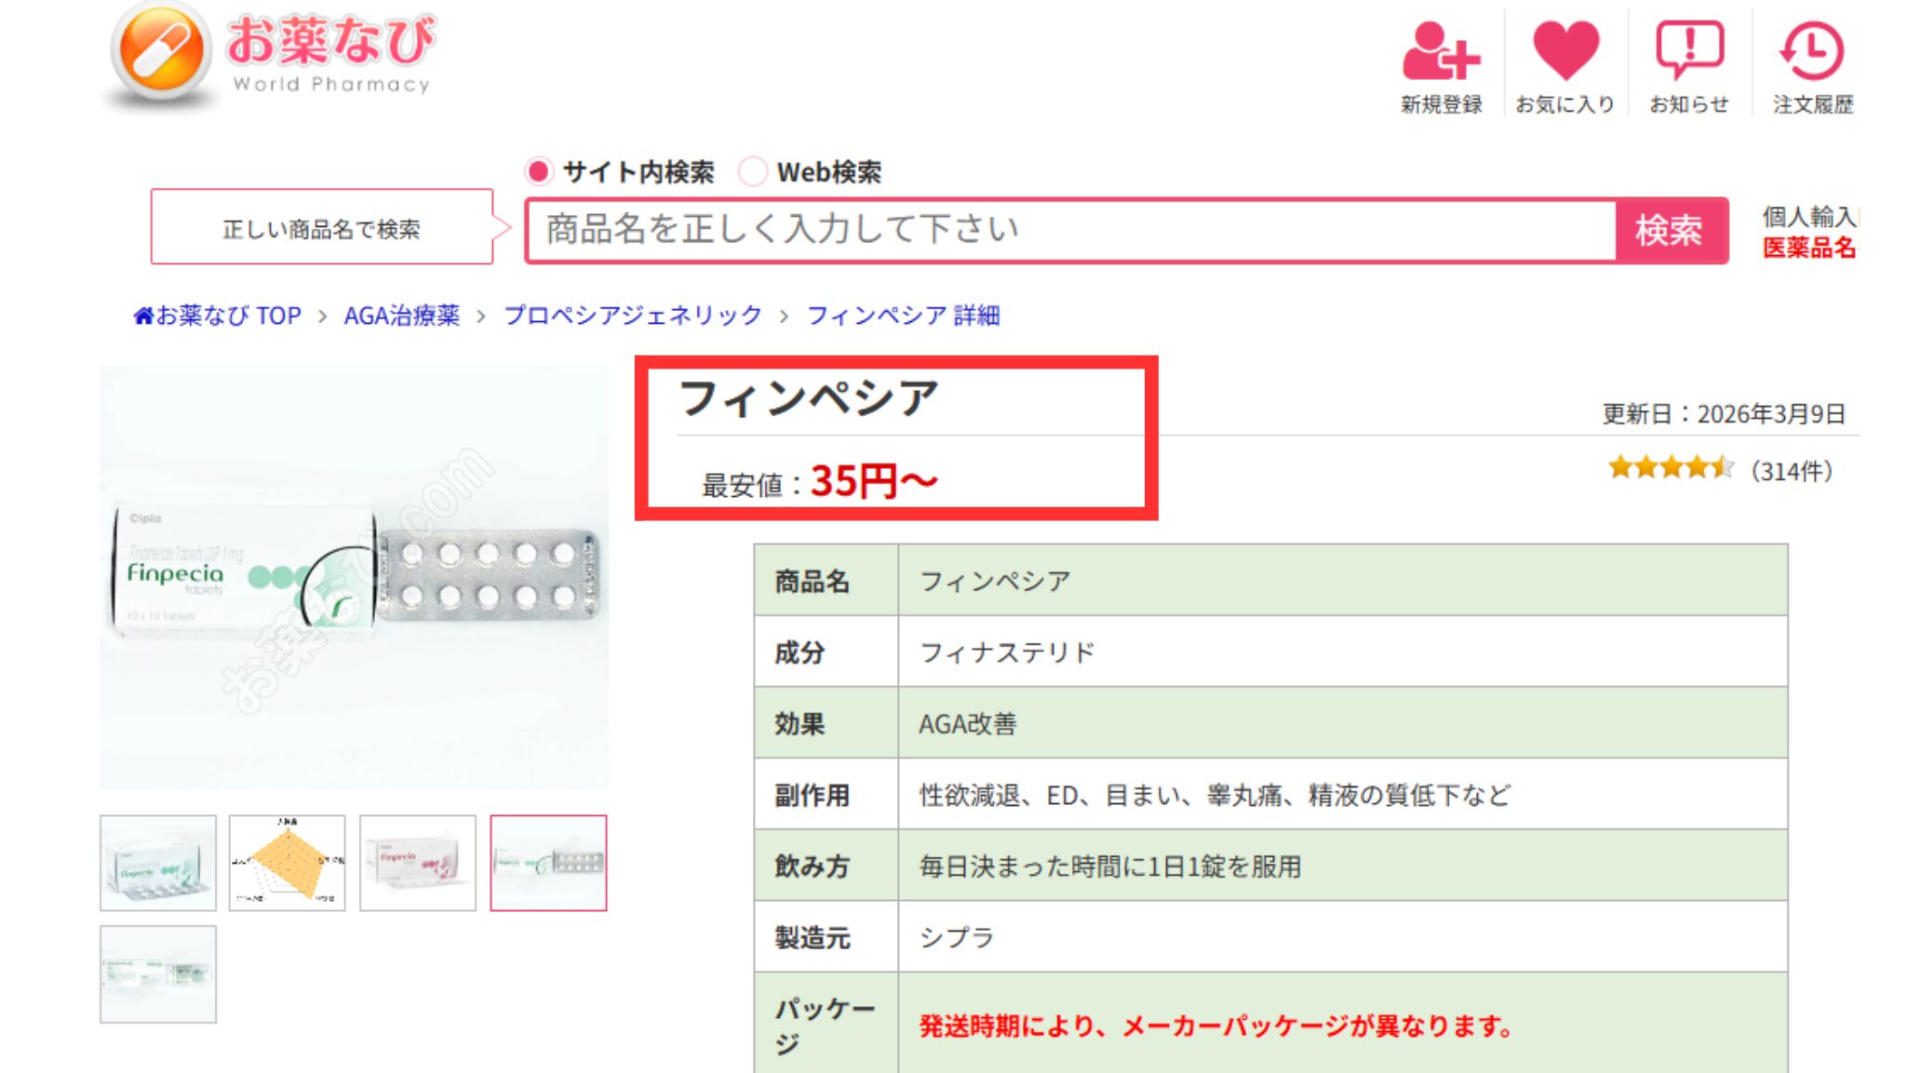
Task: Select the first product box thumbnail
Action: (158, 863)
